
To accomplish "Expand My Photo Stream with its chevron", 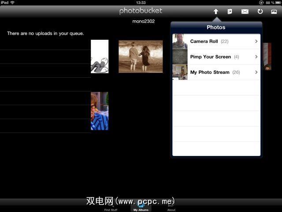I will pyautogui.click(x=256, y=72).
